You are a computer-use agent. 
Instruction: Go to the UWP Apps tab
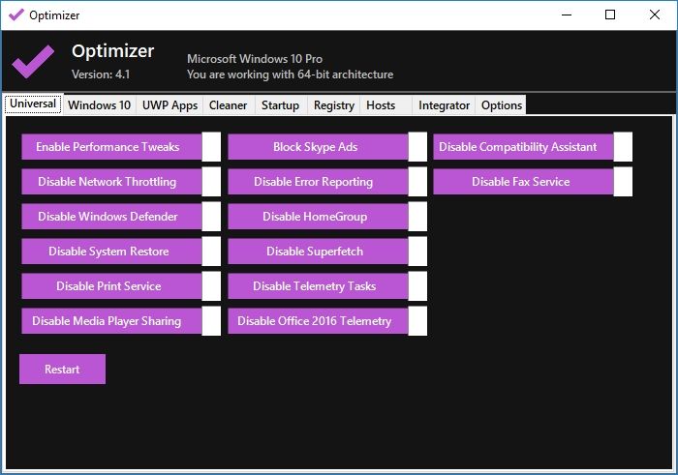(169, 105)
